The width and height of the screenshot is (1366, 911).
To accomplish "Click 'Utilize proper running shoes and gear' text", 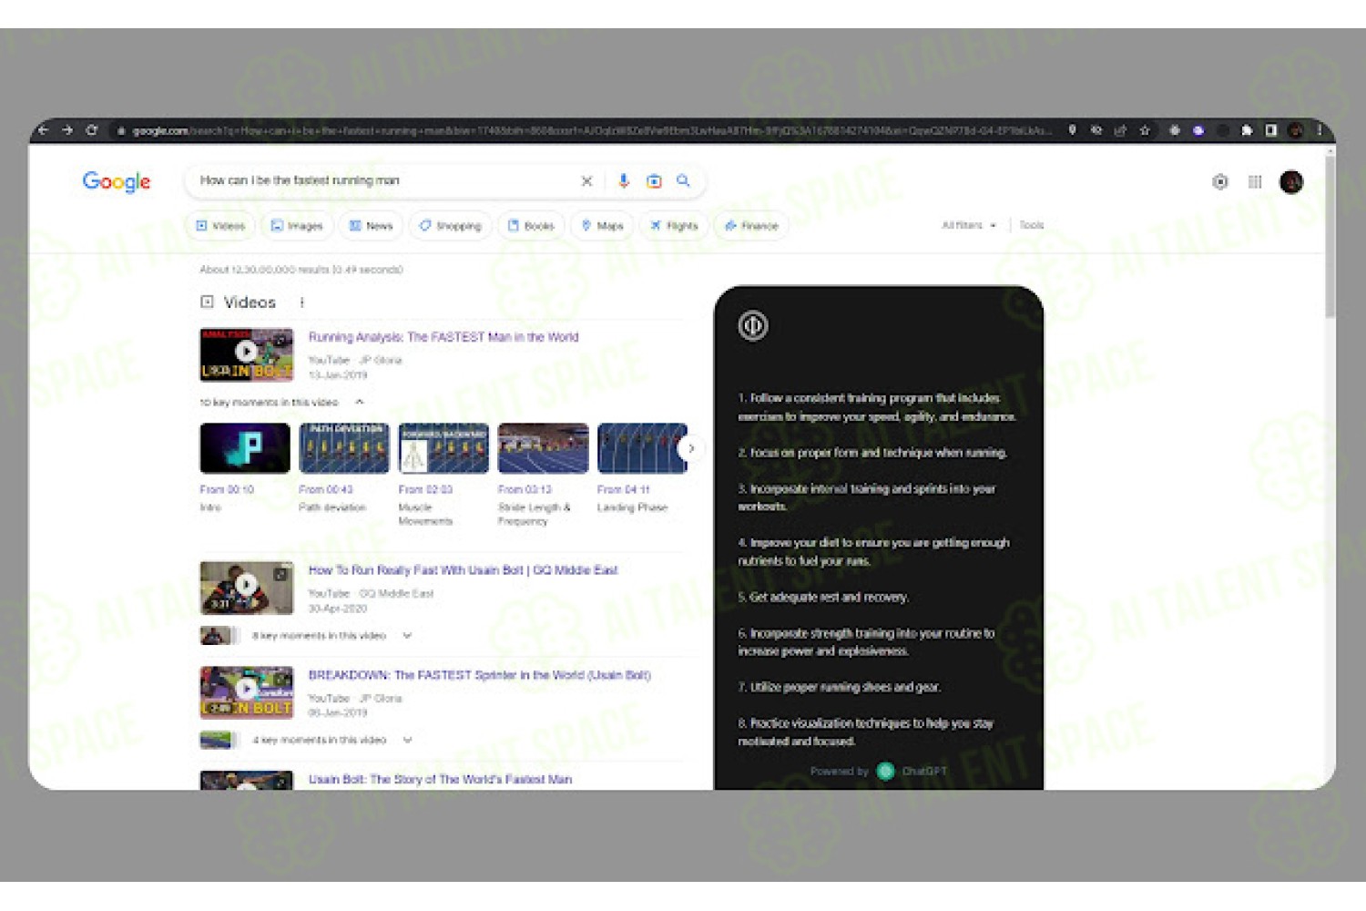I will (845, 687).
